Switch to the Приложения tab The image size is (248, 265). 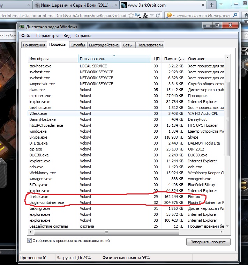tap(34, 45)
